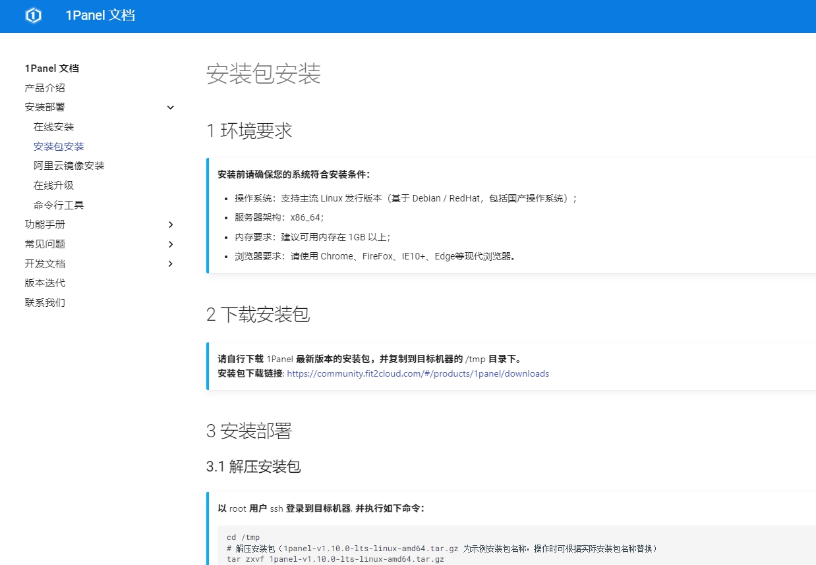Go to 阿里云镜像安装 page

pos(69,166)
